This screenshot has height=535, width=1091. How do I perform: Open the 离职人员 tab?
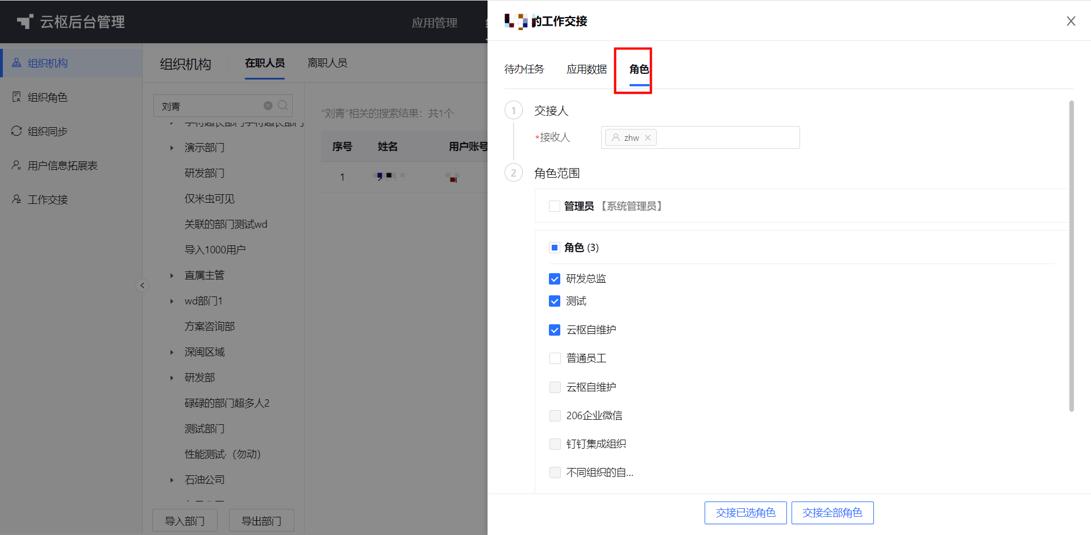[327, 63]
